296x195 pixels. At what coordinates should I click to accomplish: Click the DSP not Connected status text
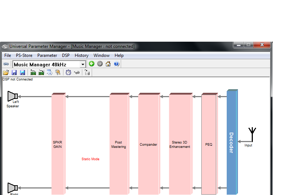17,79
